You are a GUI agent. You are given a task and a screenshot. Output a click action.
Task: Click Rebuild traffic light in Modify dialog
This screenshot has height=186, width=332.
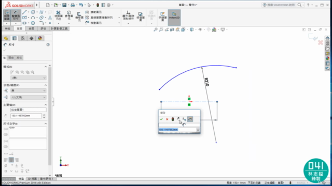[x=173, y=119]
